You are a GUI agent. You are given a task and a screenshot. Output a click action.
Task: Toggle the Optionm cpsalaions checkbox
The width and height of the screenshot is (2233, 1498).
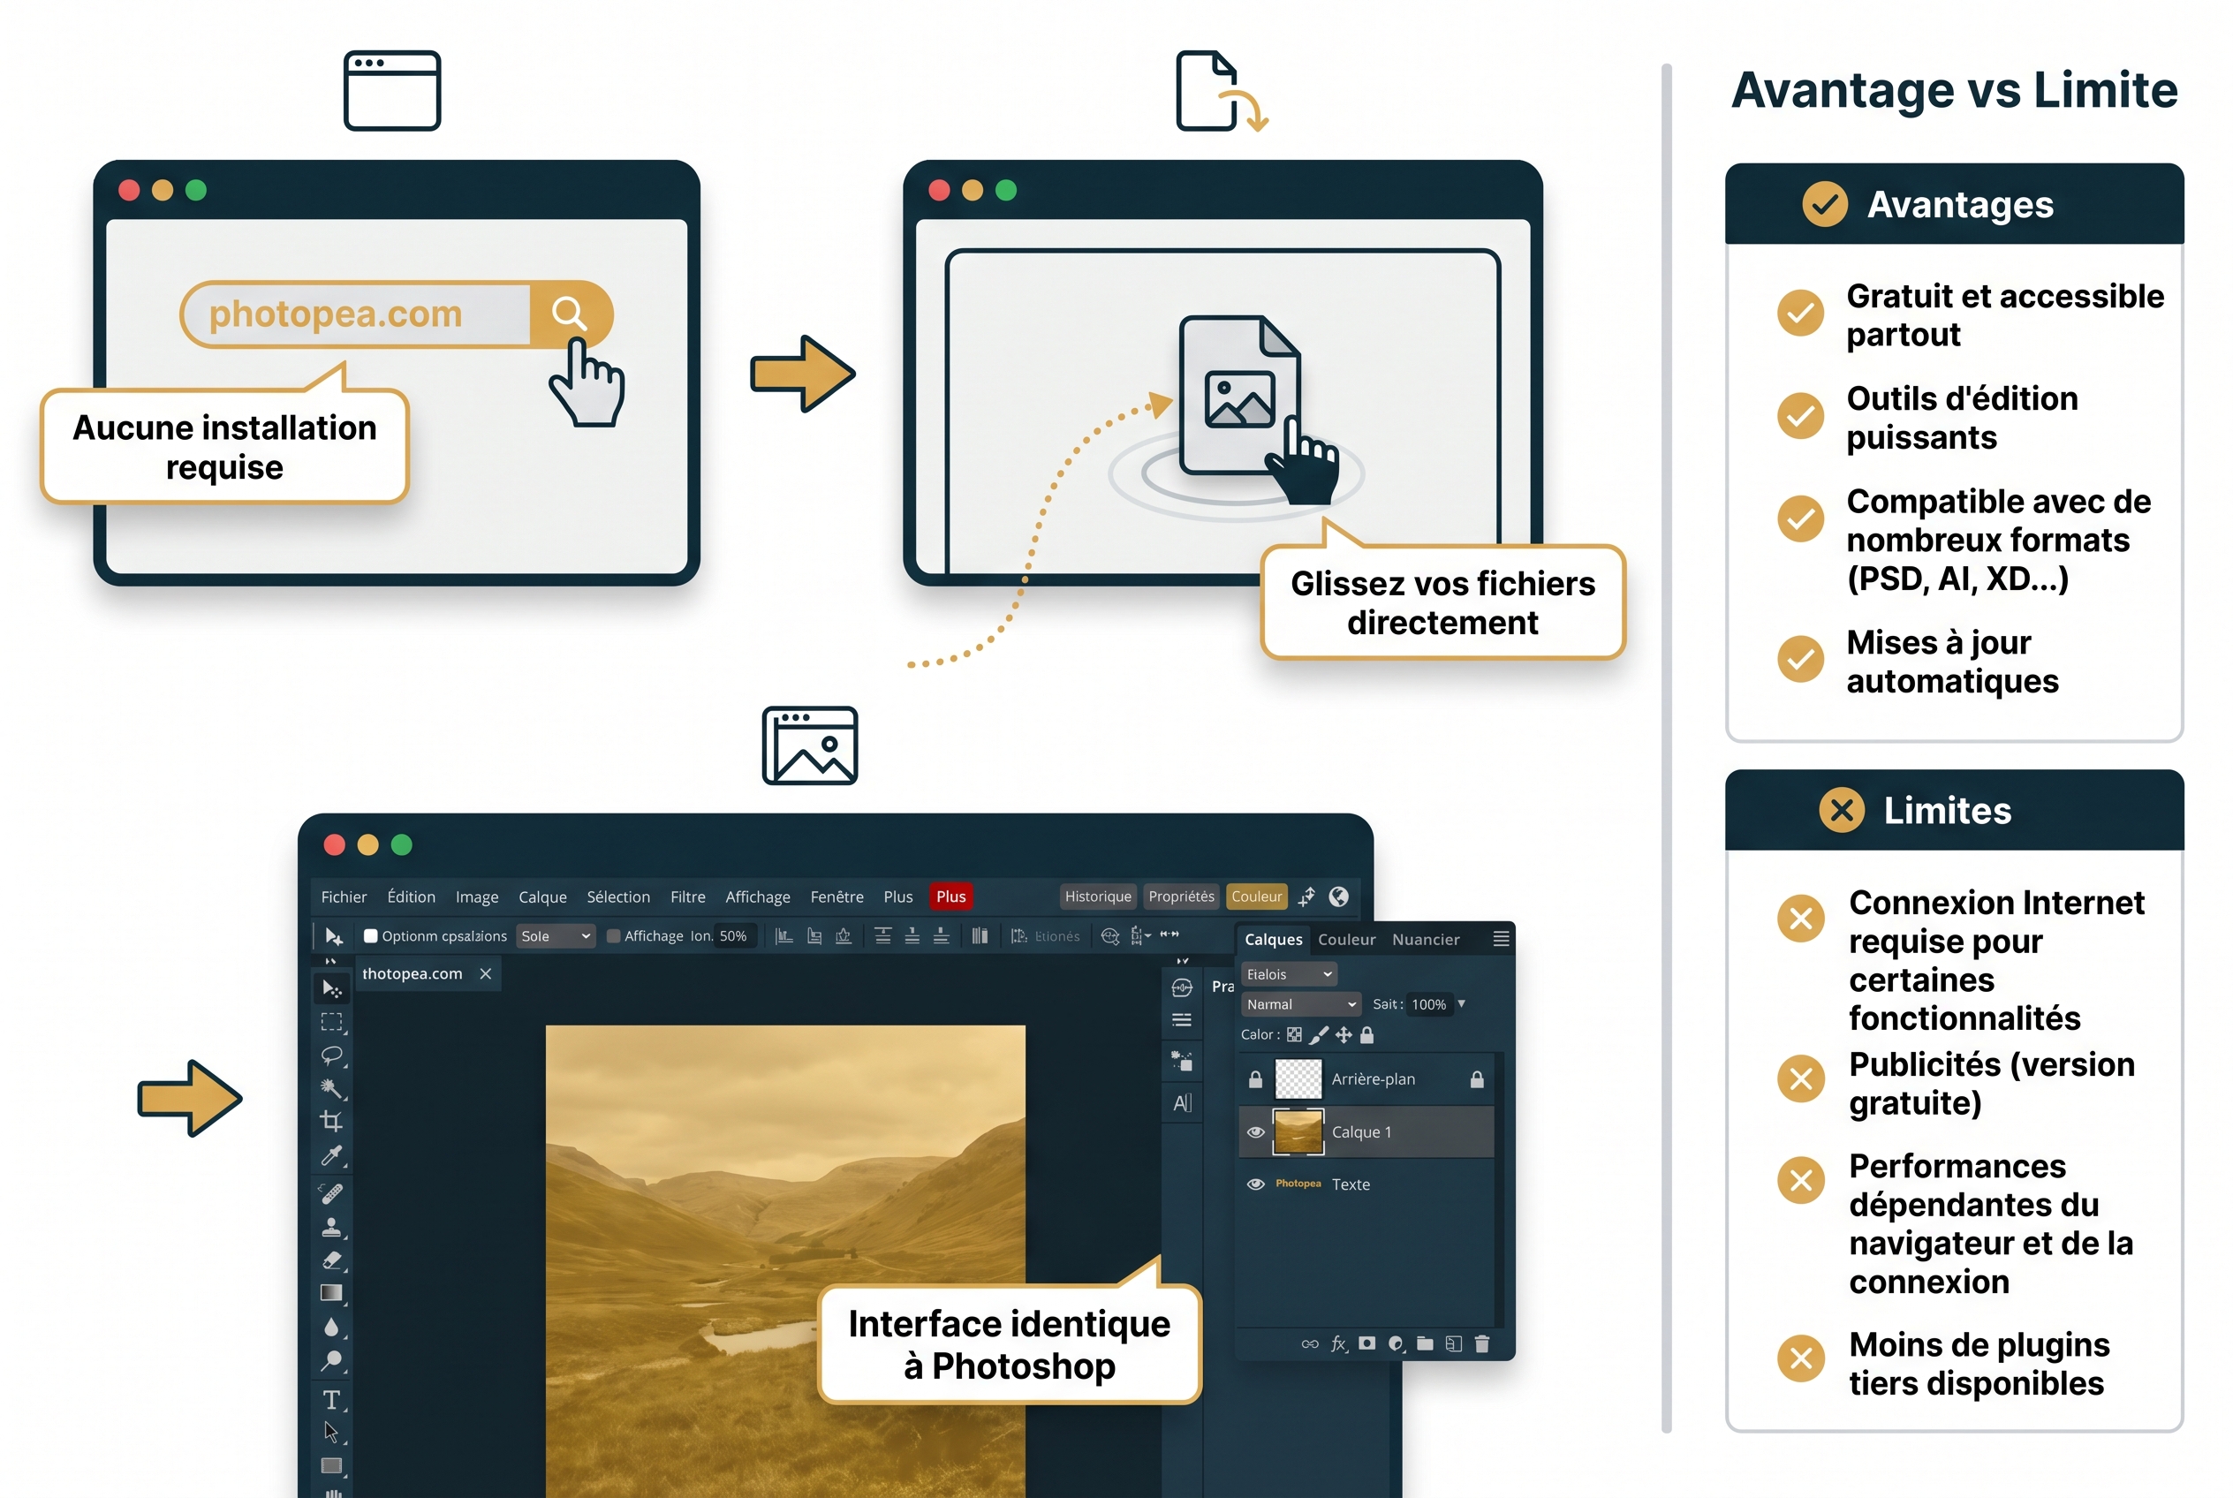[x=371, y=936]
